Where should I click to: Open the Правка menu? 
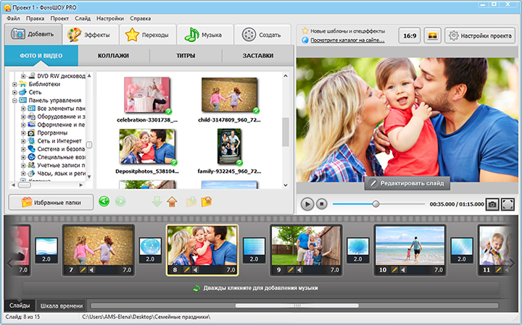[x=35, y=19]
